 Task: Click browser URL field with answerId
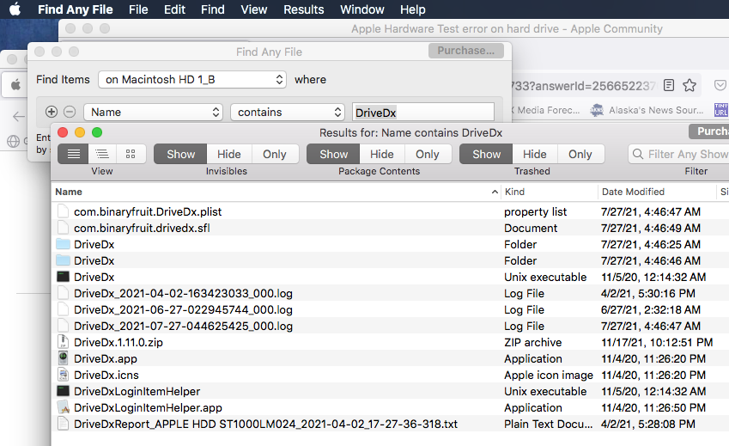pos(584,86)
